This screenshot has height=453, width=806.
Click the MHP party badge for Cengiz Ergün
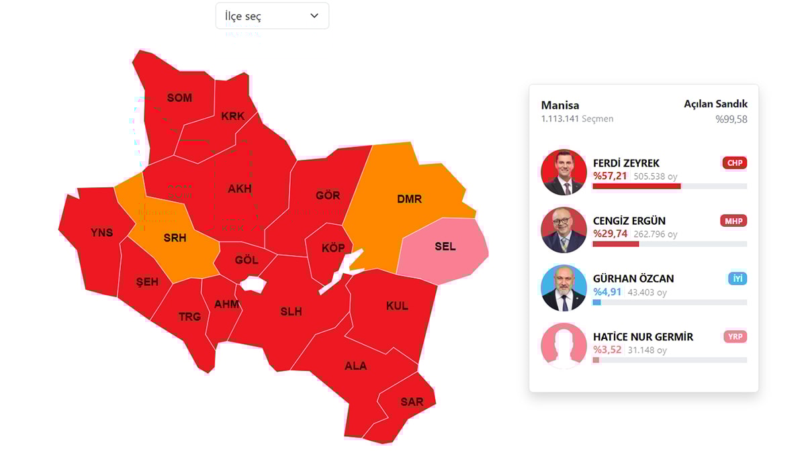pos(735,220)
